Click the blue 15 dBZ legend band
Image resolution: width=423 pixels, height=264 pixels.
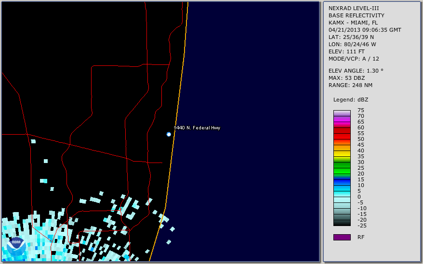(342, 182)
